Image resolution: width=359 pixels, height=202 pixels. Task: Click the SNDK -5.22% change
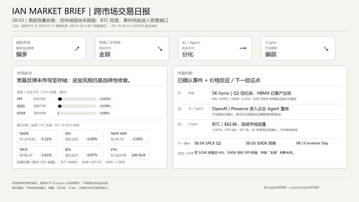tap(46, 139)
